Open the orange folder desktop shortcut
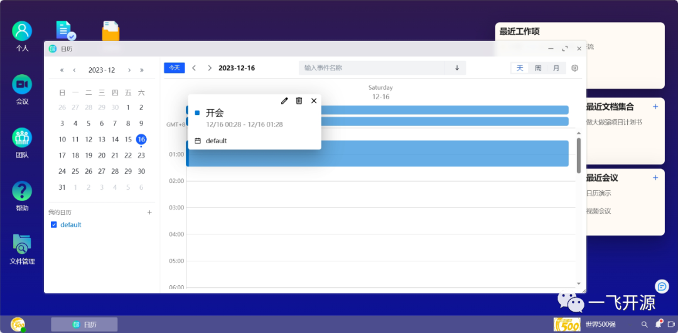This screenshot has width=678, height=333. (110, 31)
